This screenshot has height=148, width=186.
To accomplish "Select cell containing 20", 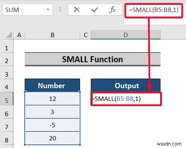I will [x=52, y=138].
